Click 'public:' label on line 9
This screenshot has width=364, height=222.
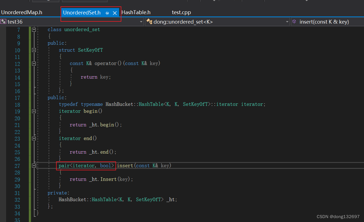coord(57,43)
